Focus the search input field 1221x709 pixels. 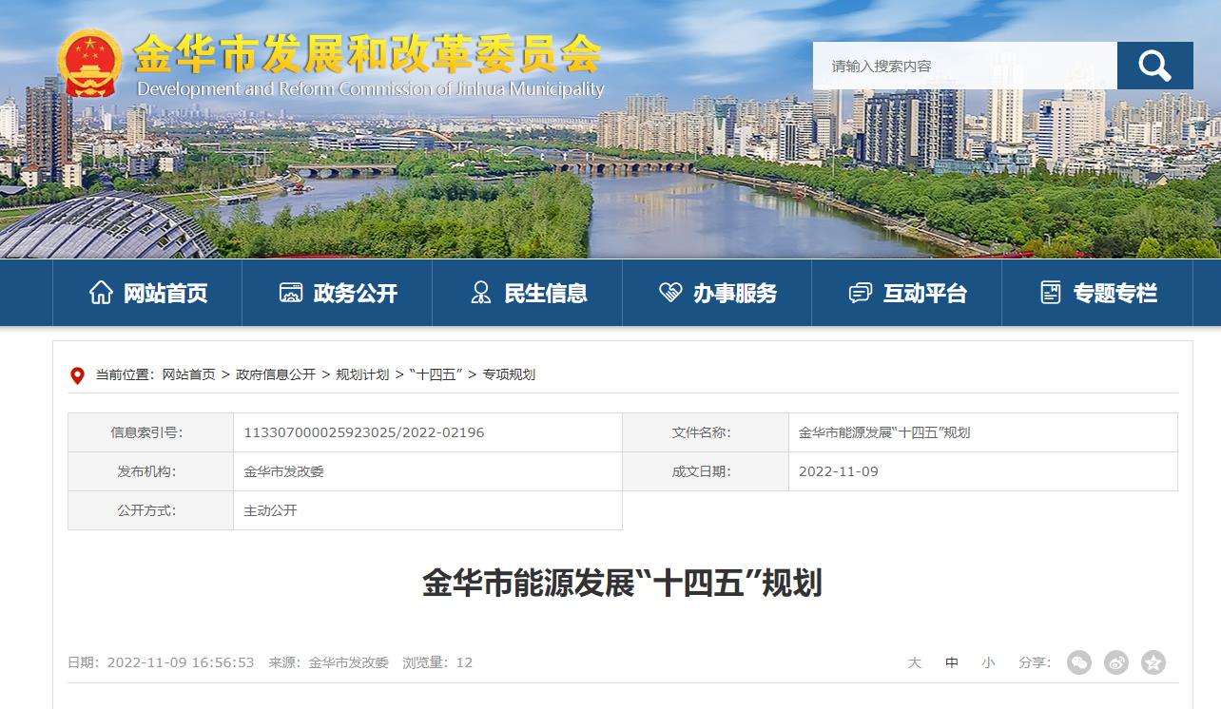click(964, 66)
